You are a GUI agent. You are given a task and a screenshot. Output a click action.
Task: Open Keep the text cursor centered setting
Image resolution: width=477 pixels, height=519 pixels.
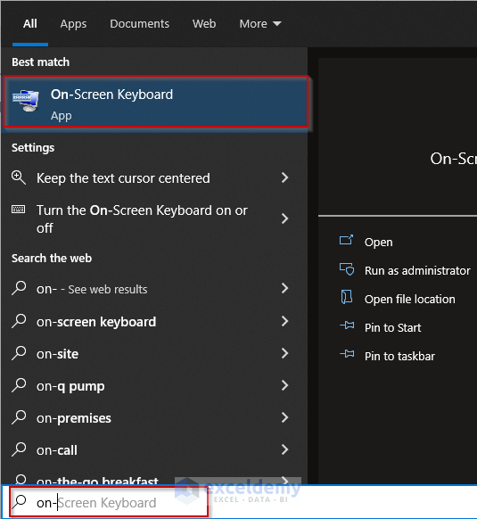[154, 178]
